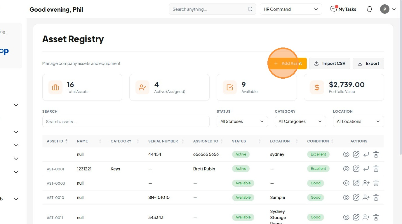Expand the HR Command selector
This screenshot has height=224, width=402.
291,9
